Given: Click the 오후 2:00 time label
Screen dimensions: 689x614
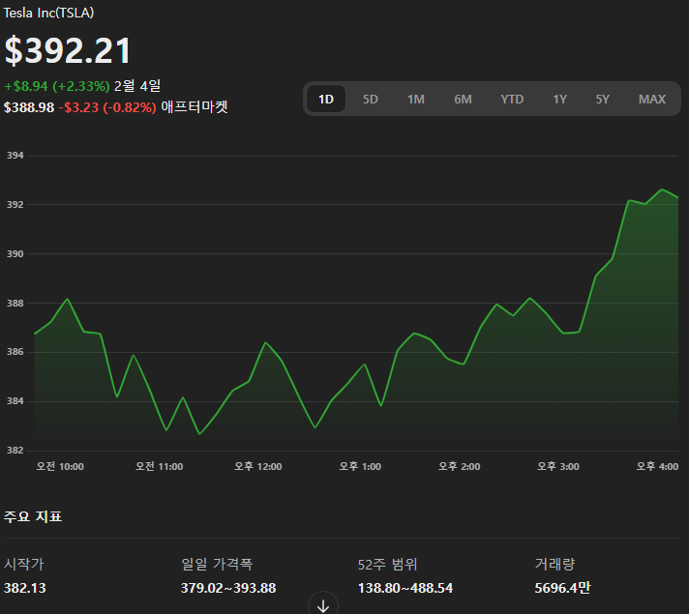Looking at the screenshot, I should click(x=460, y=466).
